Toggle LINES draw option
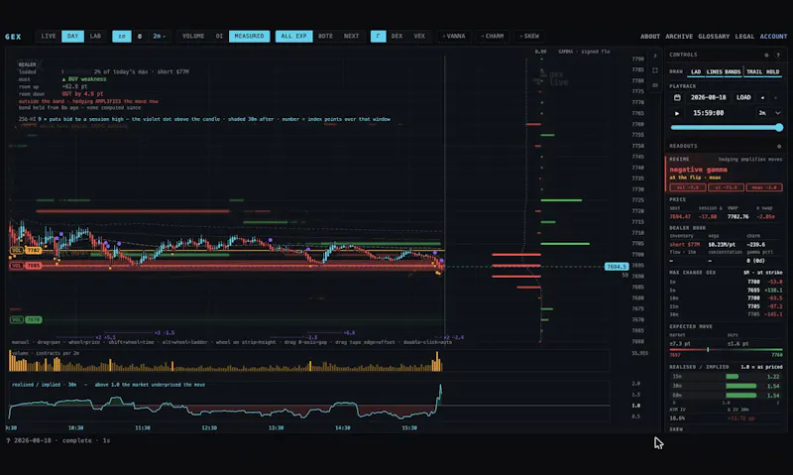Viewport: 793px width, 475px height. [714, 71]
